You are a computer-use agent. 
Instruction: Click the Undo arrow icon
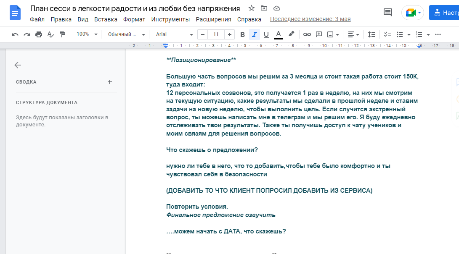click(x=15, y=34)
